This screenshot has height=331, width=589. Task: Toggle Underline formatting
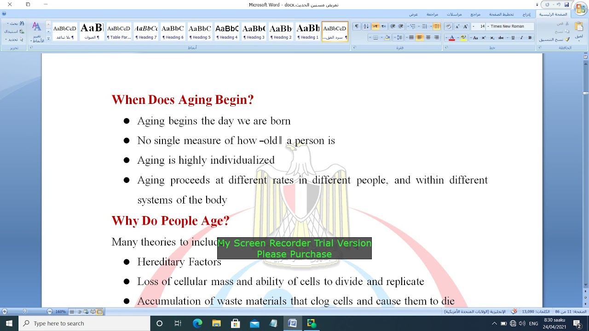[513, 38]
